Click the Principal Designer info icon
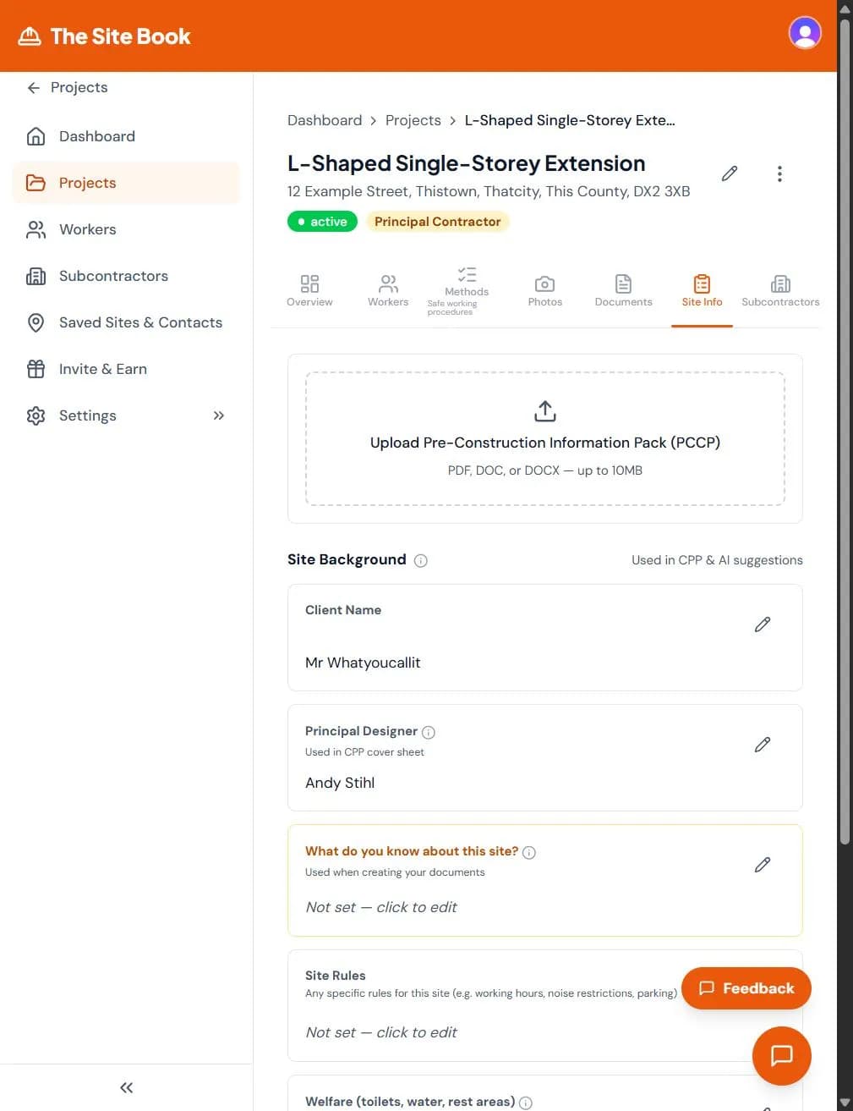The image size is (853, 1111). (429, 732)
